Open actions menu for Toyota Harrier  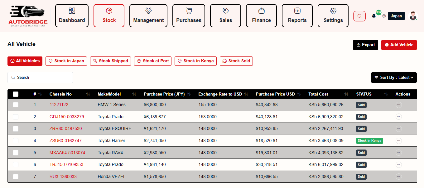(399, 141)
